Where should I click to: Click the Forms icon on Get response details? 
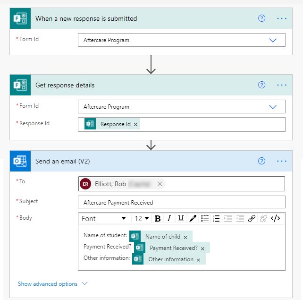click(x=20, y=85)
